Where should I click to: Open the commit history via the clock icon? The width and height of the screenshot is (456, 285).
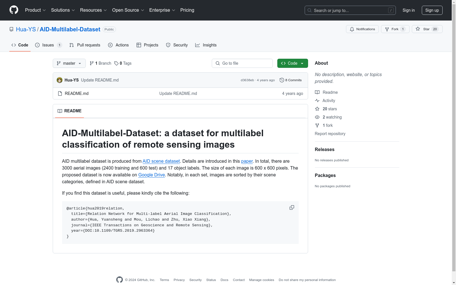pyautogui.click(x=282, y=80)
